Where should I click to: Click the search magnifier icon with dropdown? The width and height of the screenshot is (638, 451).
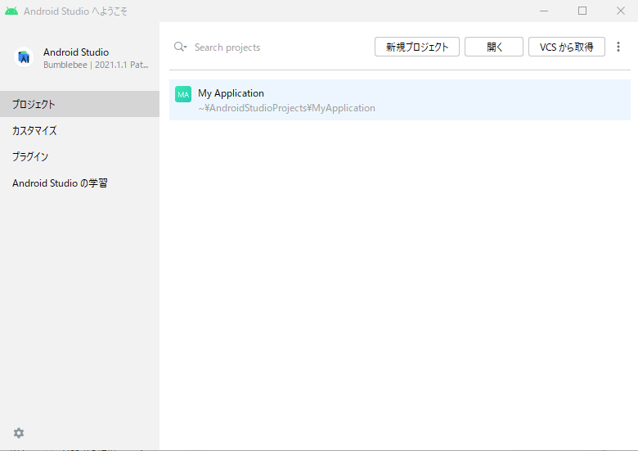click(x=180, y=47)
